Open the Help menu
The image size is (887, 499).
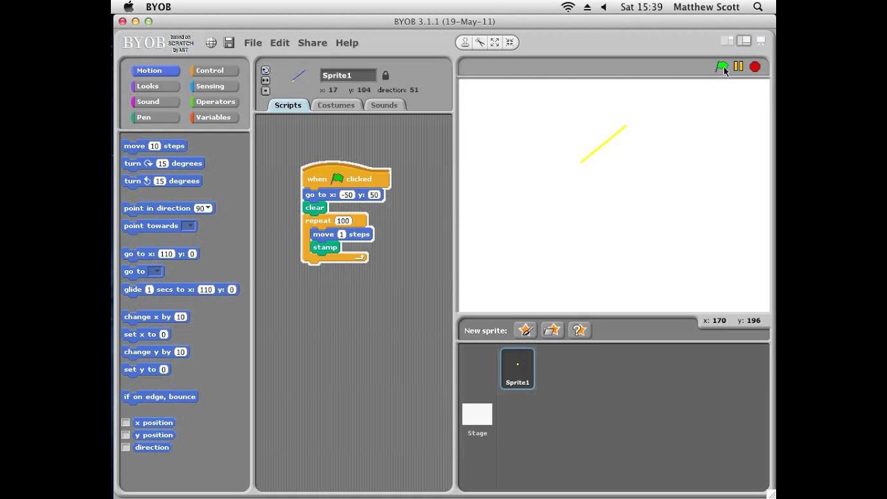[347, 43]
